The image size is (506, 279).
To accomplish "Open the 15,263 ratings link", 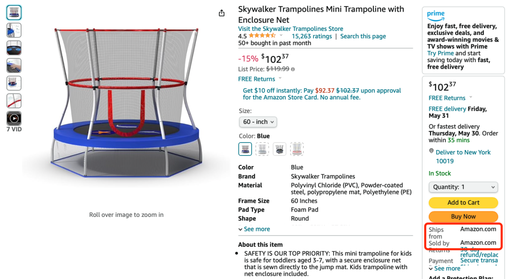I will pos(312,36).
